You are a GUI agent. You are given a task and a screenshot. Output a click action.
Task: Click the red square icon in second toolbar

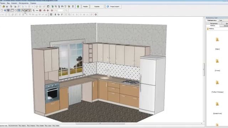coord(40,10)
